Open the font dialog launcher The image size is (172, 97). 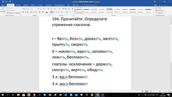click(x=49, y=16)
